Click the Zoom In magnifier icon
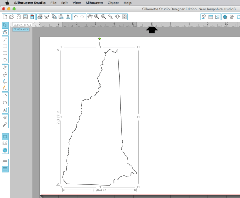 click(x=96, y=17)
